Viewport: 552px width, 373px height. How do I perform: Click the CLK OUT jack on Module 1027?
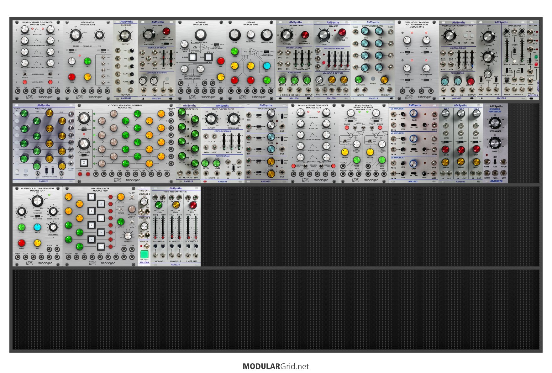point(167,175)
